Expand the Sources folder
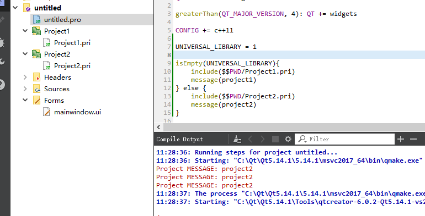The height and width of the screenshot is (216, 425). pyautogui.click(x=25, y=89)
